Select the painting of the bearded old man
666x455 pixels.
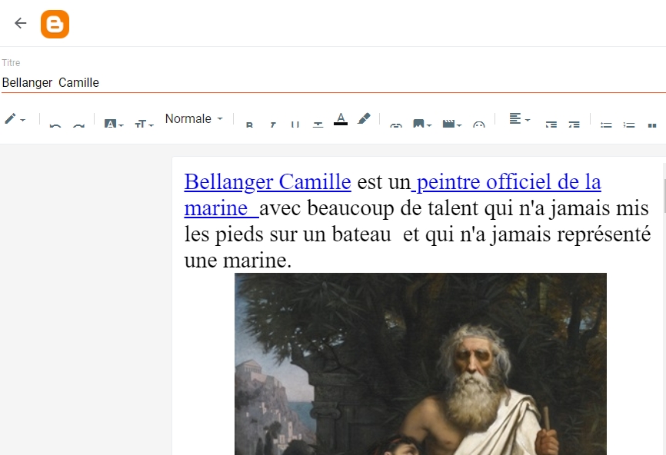point(421,364)
